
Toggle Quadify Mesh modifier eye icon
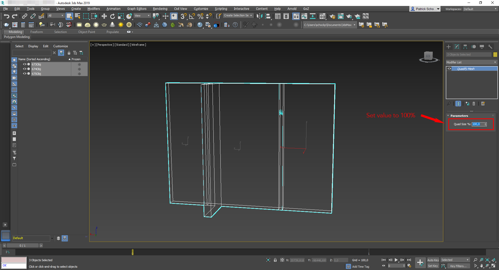pyautogui.click(x=449, y=69)
